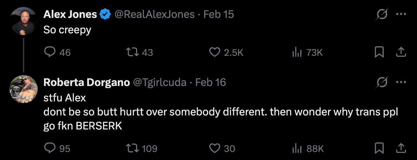
Task: Bookmark Alex Jones's tweet
Action: click(379, 52)
